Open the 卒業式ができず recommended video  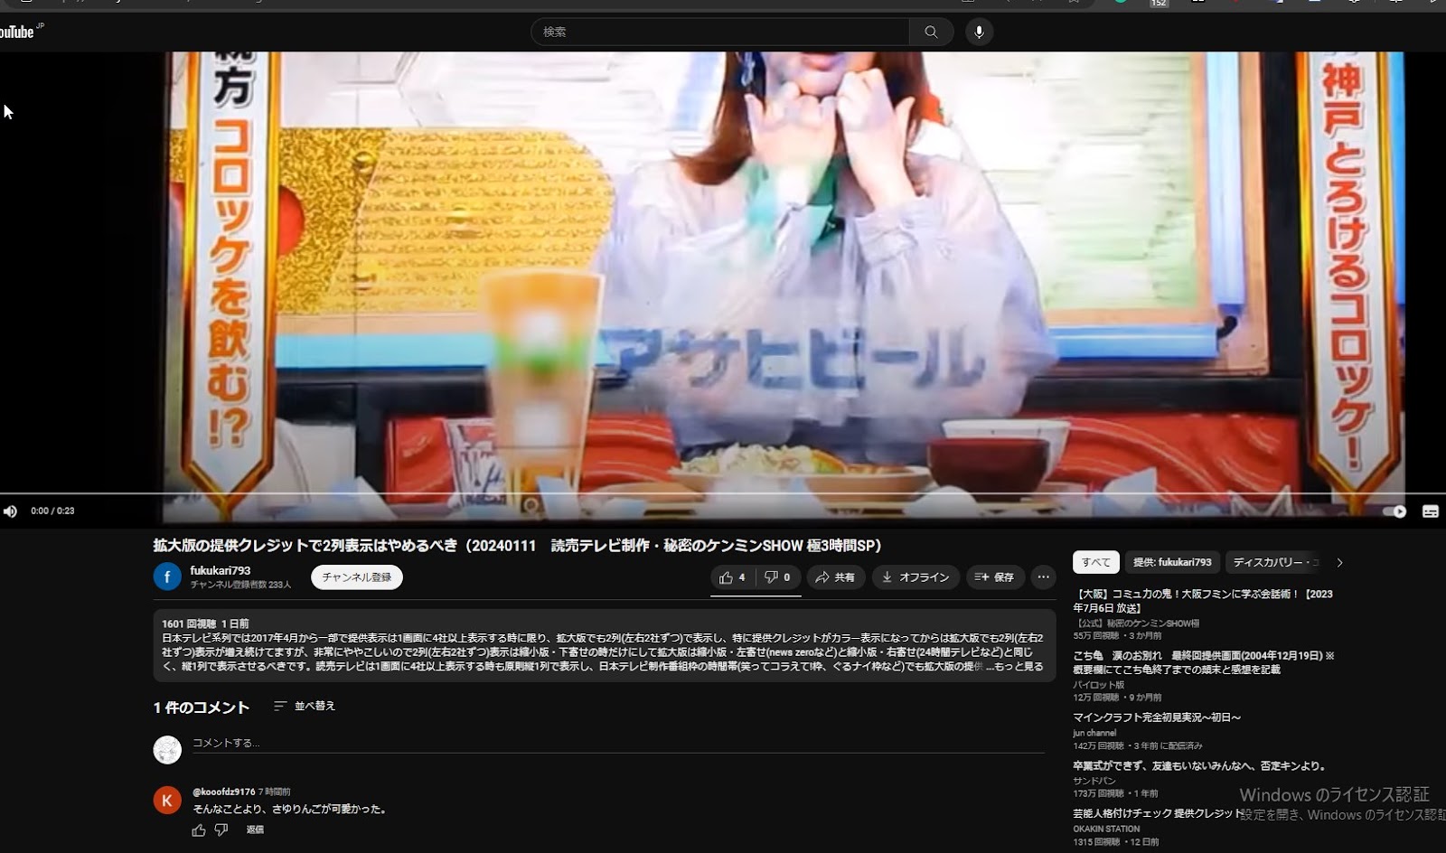(x=1199, y=766)
